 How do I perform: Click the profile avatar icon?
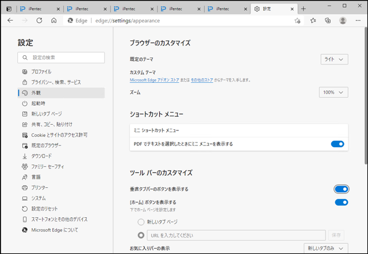coord(343,21)
